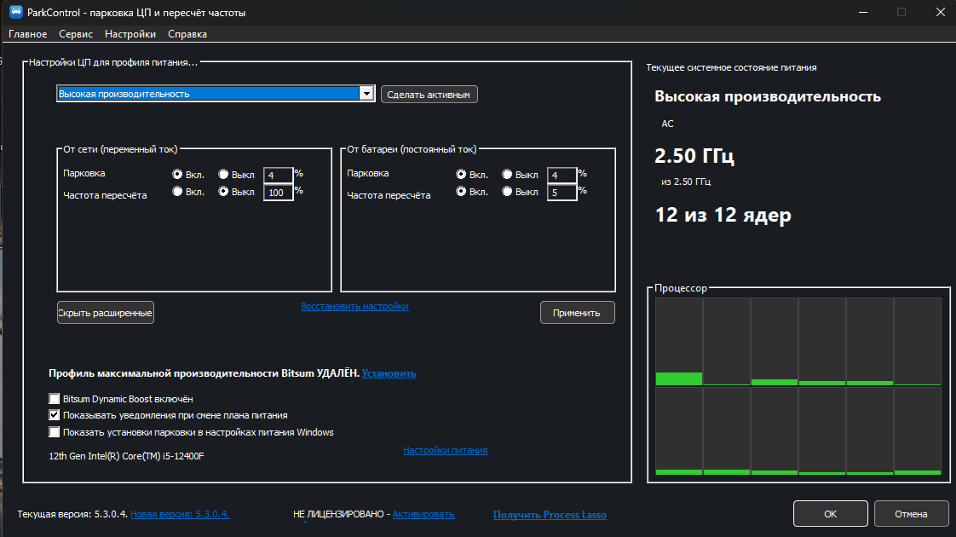Open the Настройки menu
Image resolution: width=956 pixels, height=537 pixels.
pos(130,34)
